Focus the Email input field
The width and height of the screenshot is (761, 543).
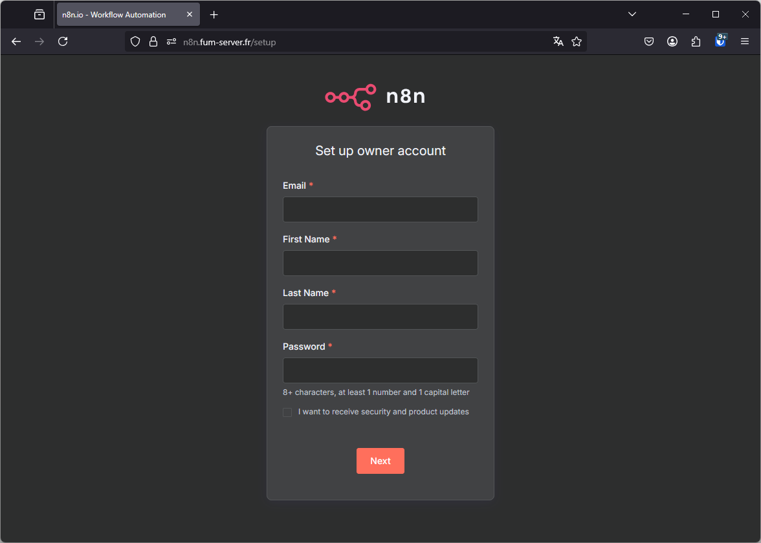tap(380, 209)
